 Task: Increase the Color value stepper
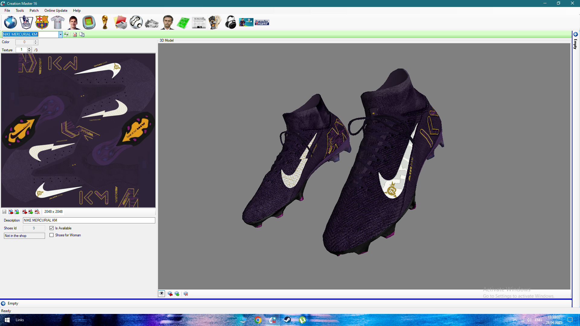[36, 41]
